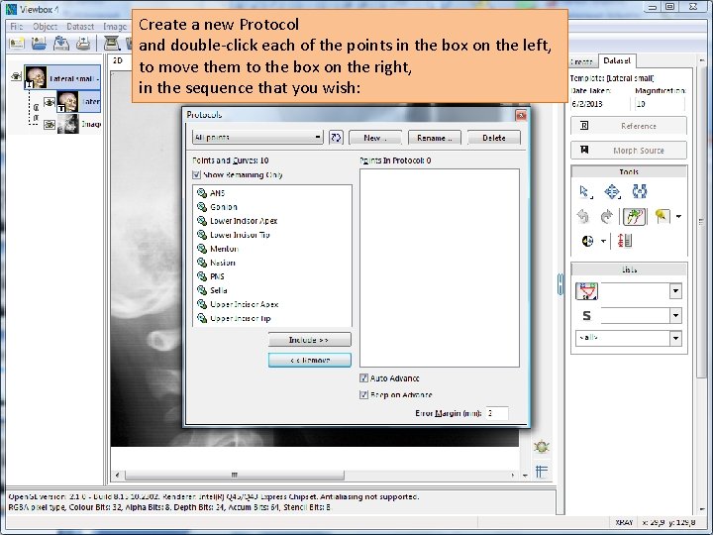The image size is (713, 535).
Task: Select the rotate tool in Tools
Action: [640, 191]
